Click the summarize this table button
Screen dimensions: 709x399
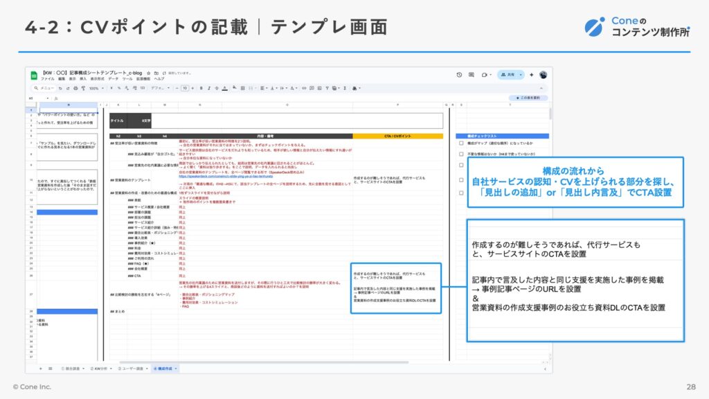click(x=528, y=98)
